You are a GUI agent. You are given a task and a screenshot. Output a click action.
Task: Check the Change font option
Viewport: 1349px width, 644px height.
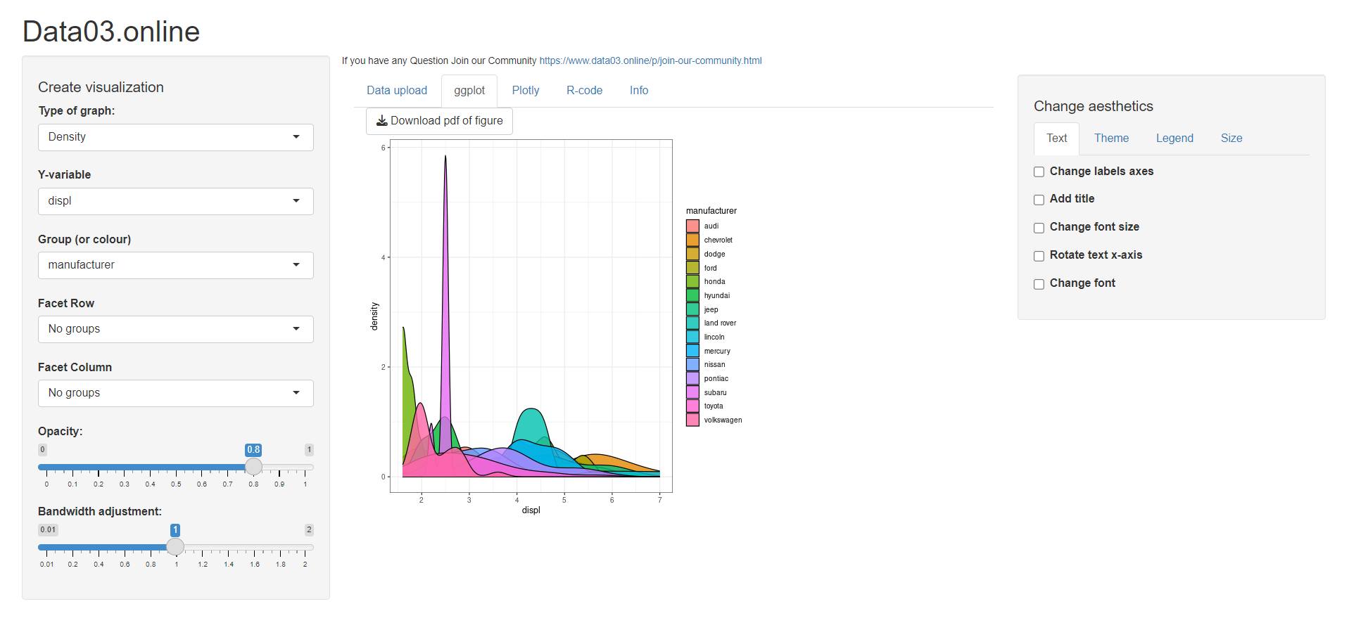[1039, 284]
